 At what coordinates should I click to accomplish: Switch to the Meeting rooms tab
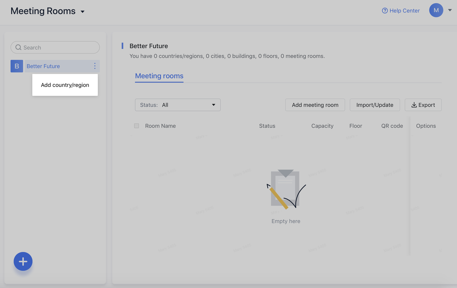159,76
